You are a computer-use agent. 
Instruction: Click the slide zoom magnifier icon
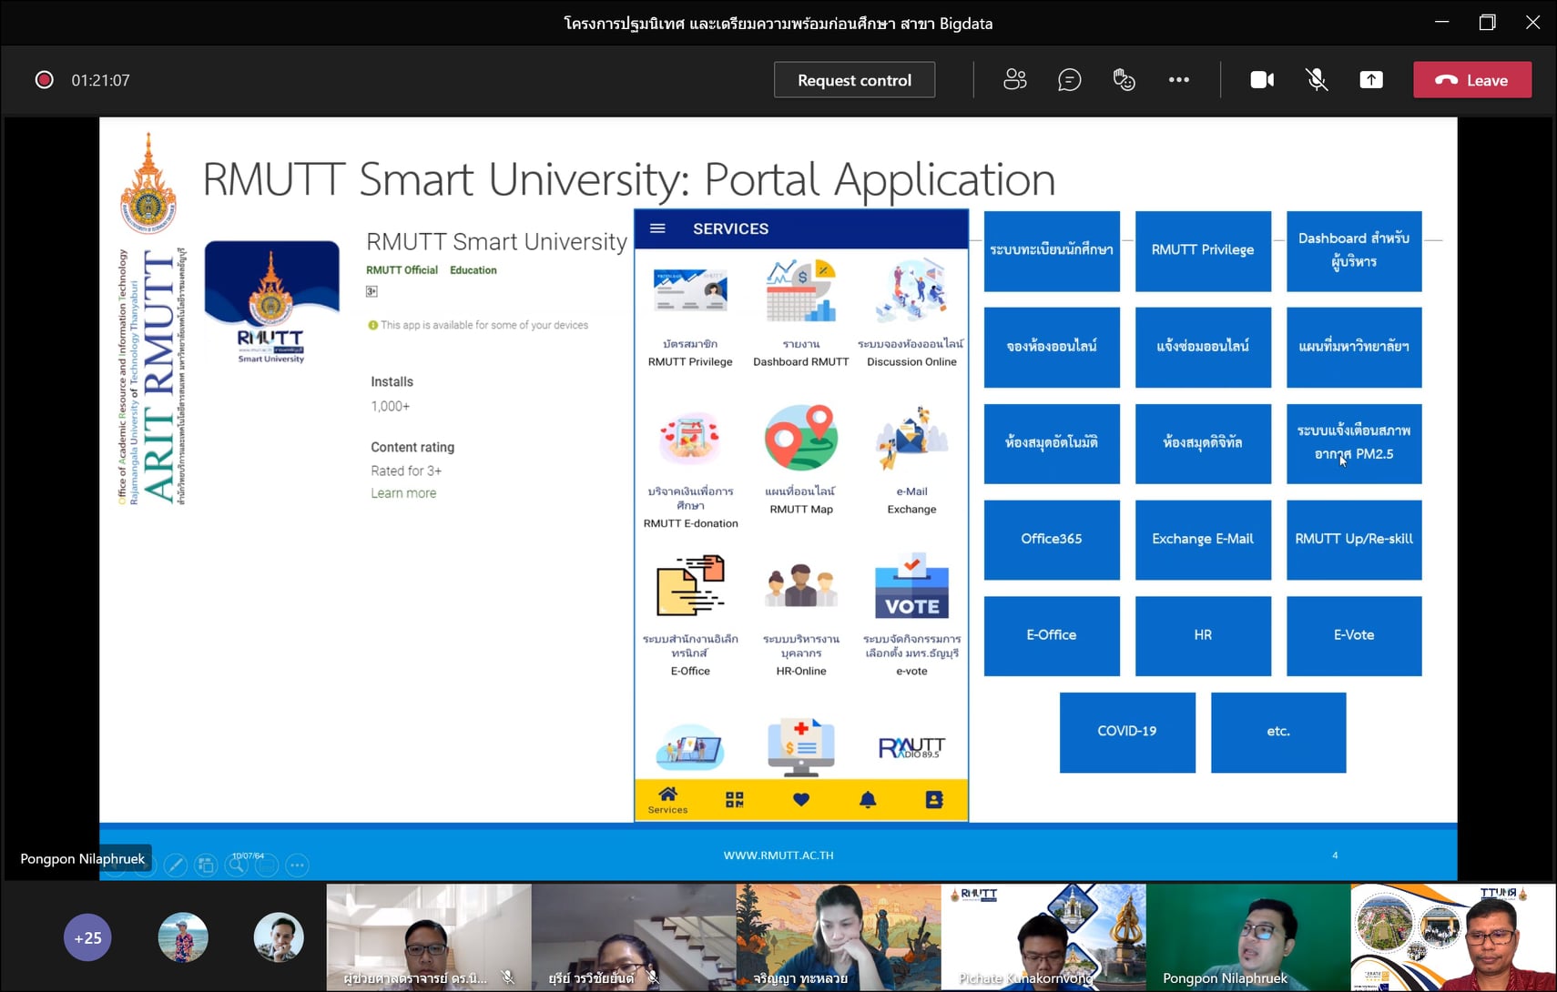pyautogui.click(x=237, y=865)
